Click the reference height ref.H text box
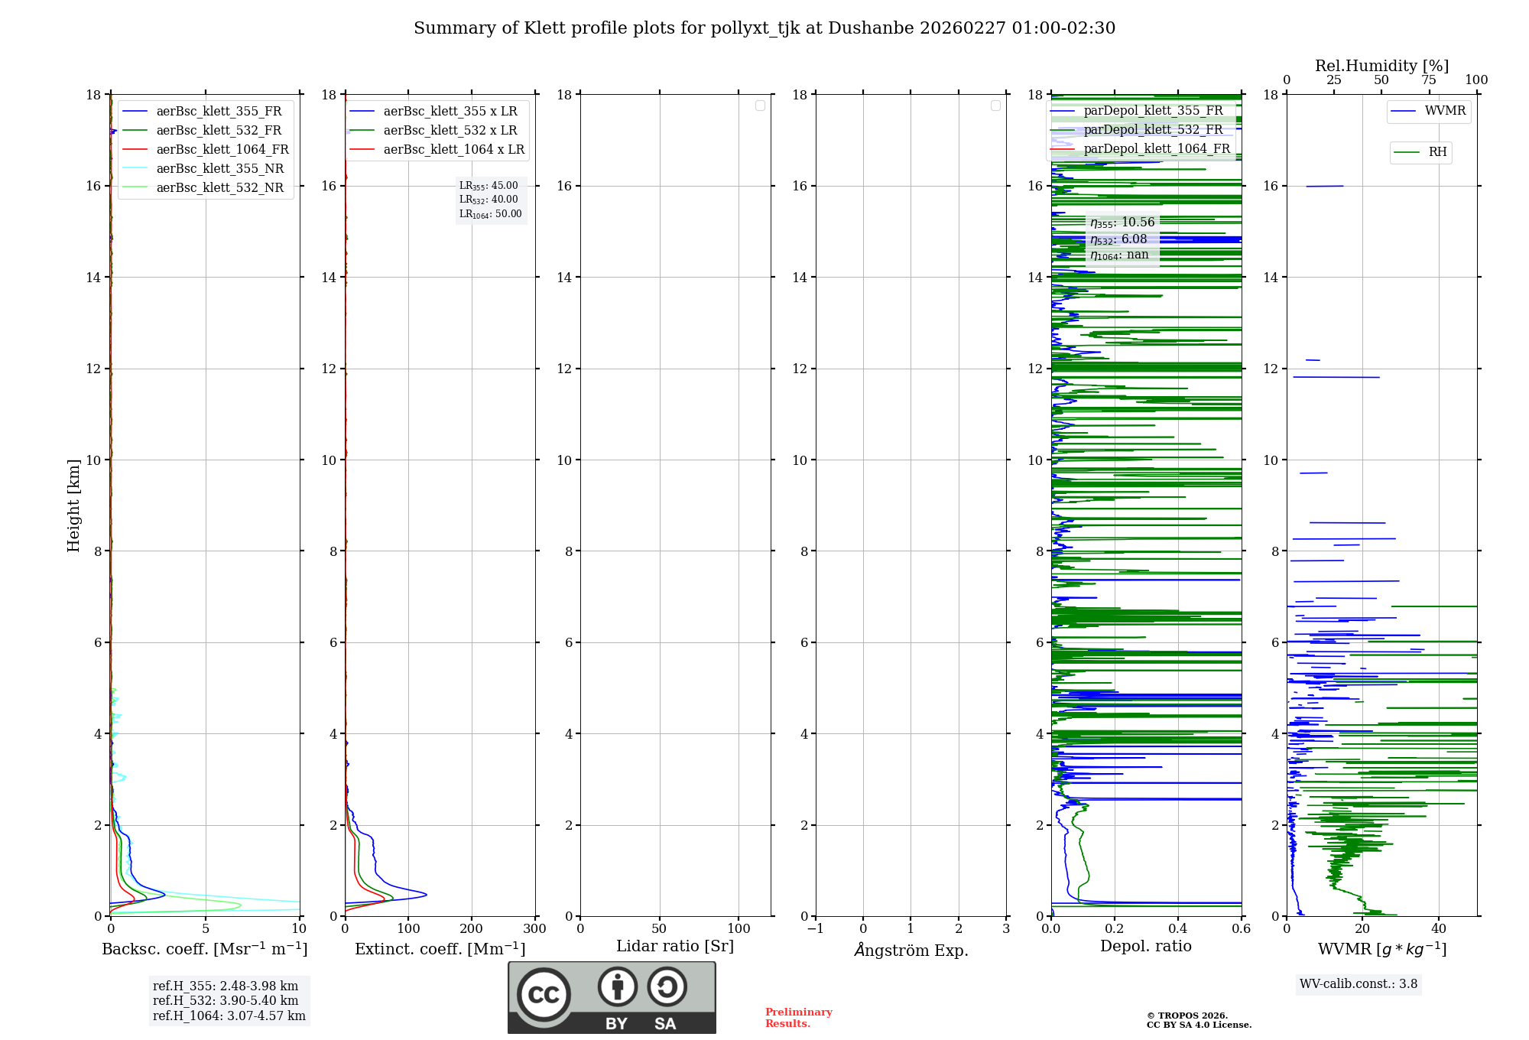The width and height of the screenshot is (1529, 1040). (229, 1000)
